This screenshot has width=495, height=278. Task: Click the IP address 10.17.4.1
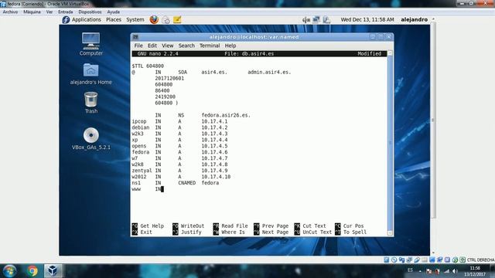[x=214, y=121]
